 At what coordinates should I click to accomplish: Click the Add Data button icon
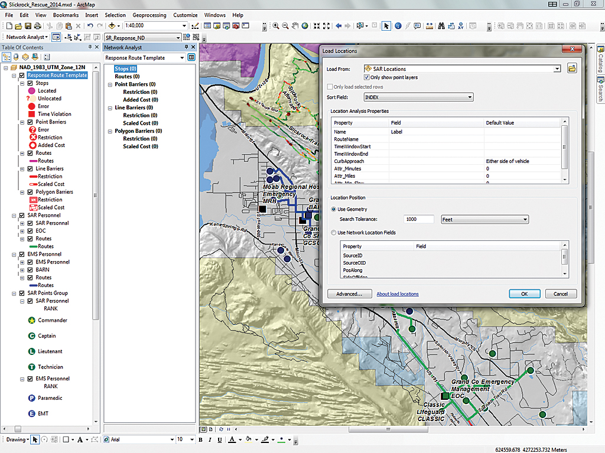112,26
